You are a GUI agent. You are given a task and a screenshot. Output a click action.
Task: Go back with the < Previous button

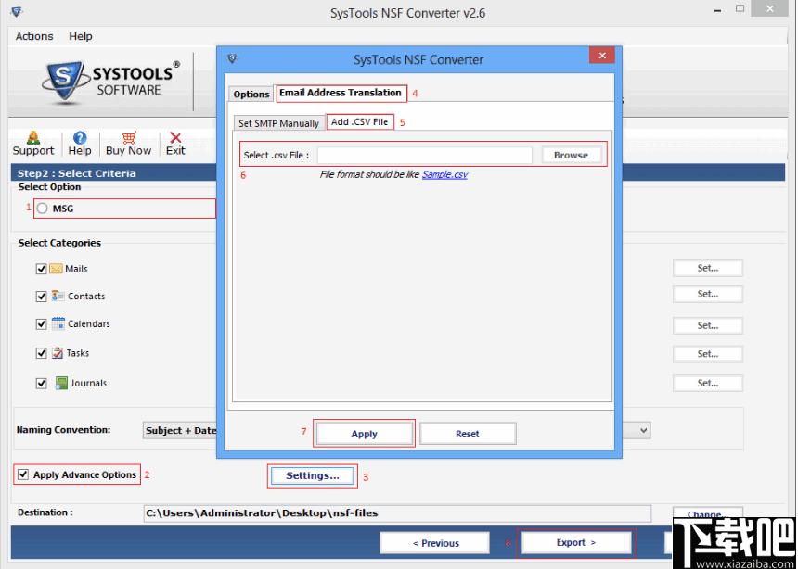[x=435, y=543]
